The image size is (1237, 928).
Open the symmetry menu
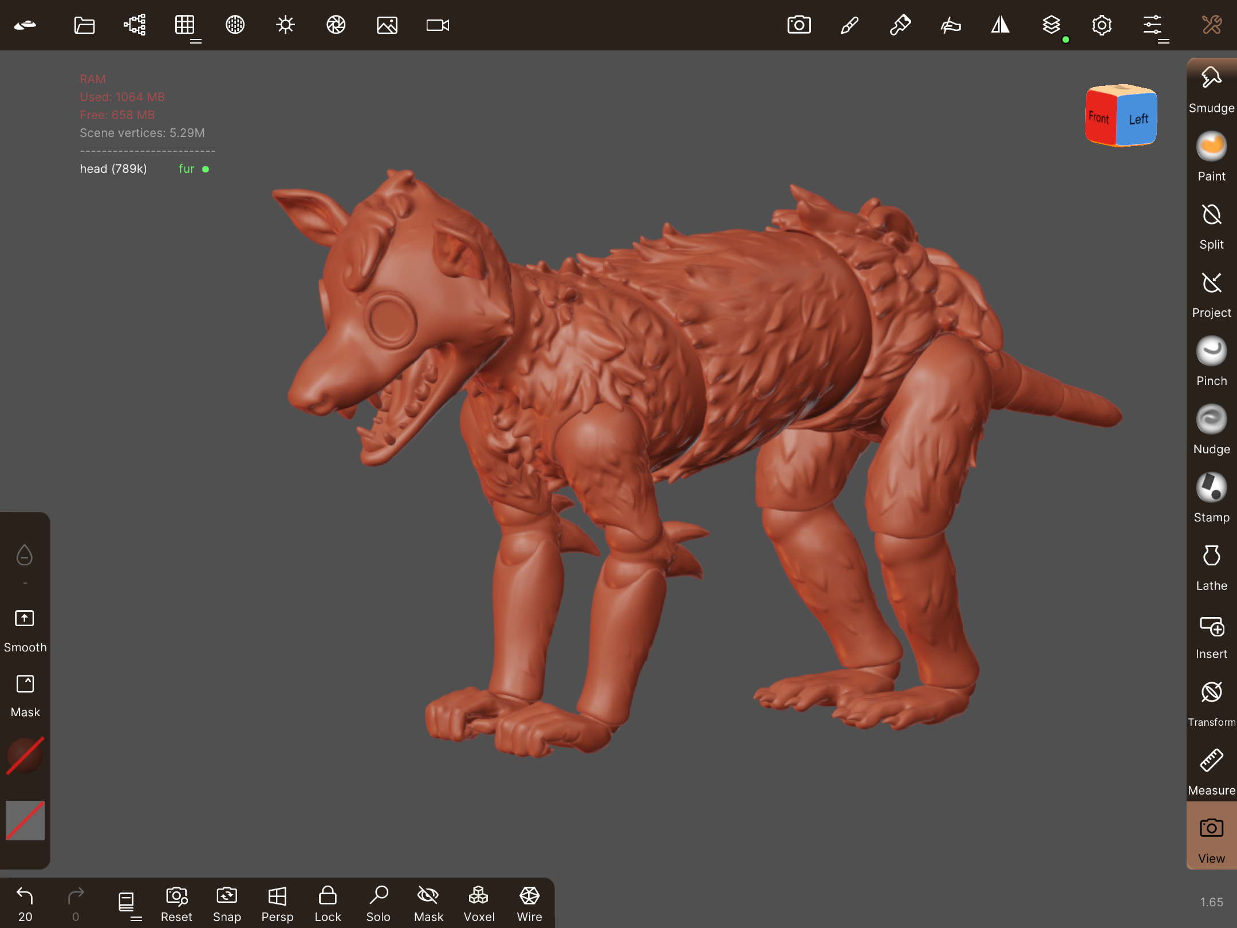(1000, 25)
